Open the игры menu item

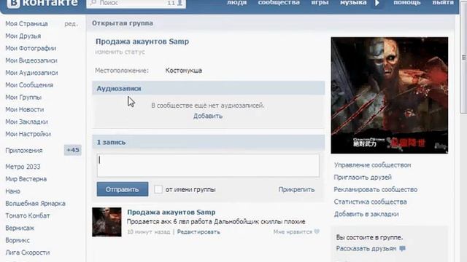320,3
